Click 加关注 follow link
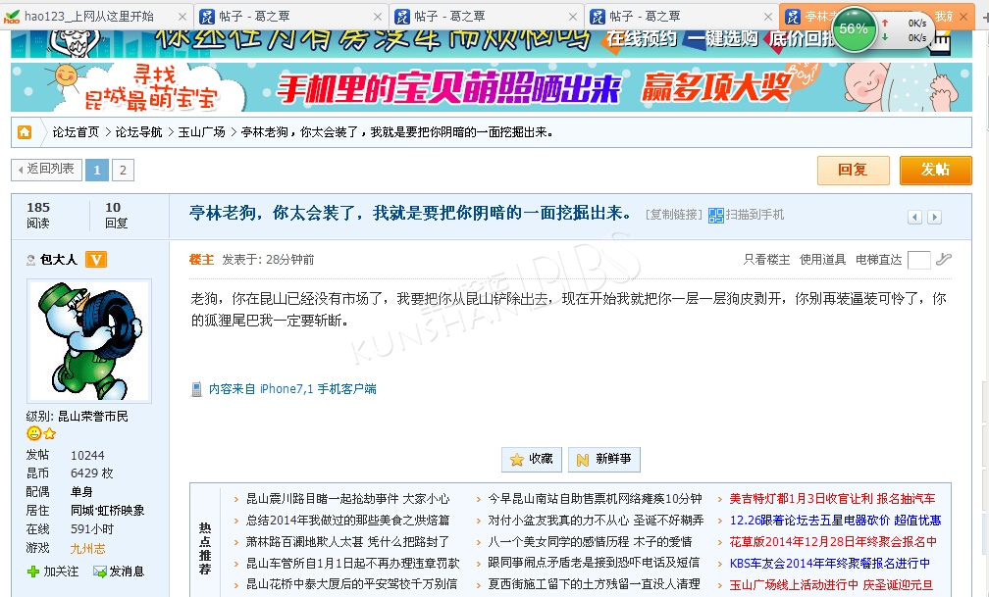Screen dimensions: 989x597 click(x=61, y=572)
